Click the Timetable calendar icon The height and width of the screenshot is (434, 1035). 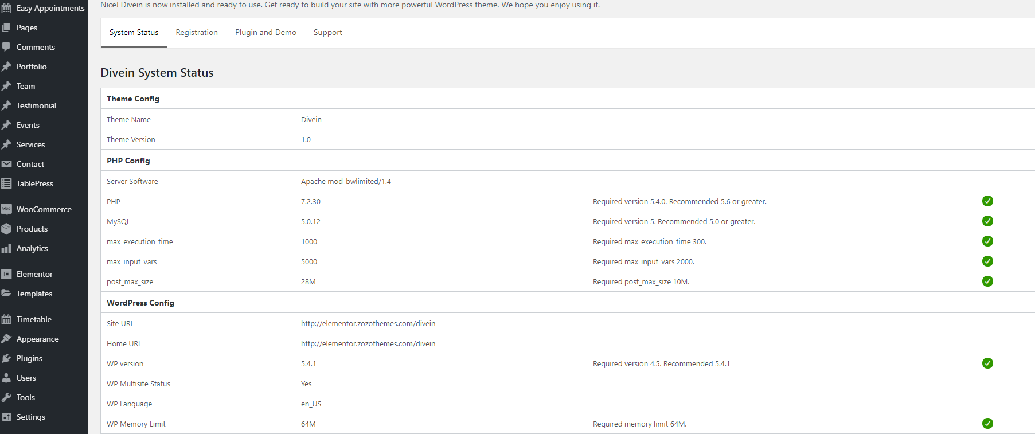click(6, 319)
